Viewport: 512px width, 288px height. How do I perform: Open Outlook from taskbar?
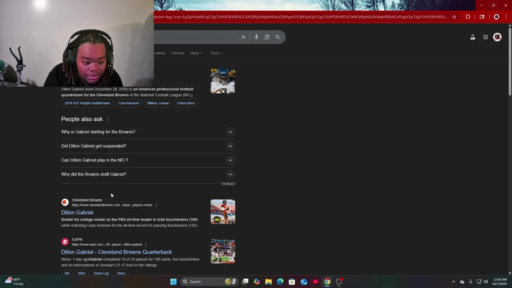click(x=304, y=282)
